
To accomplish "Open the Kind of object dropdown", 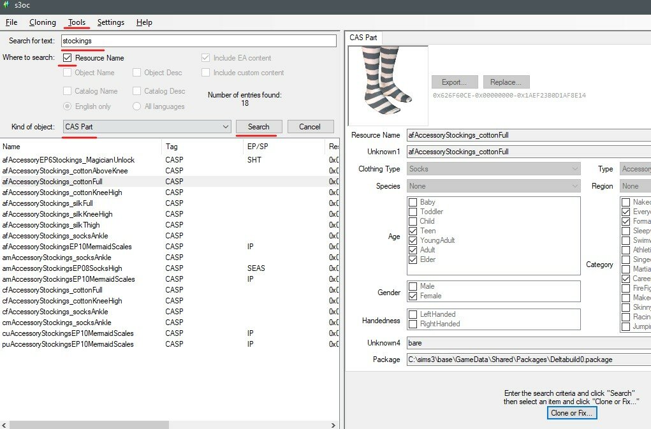I will (147, 127).
